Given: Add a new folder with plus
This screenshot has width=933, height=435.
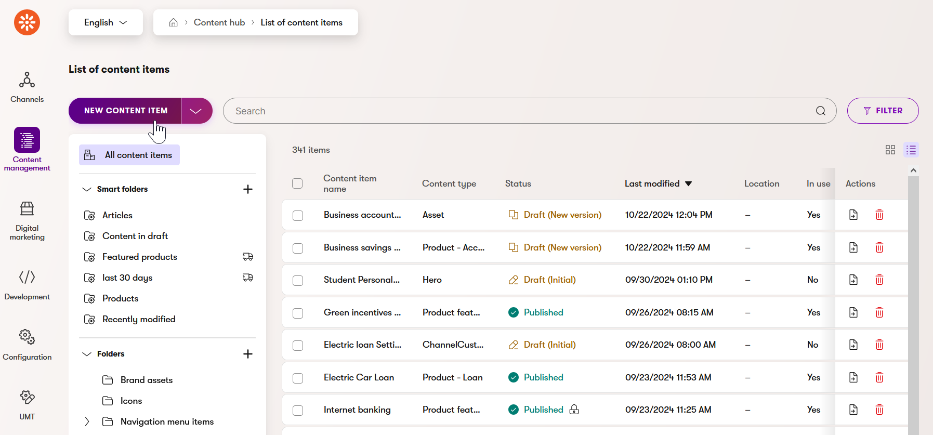Looking at the screenshot, I should coord(248,354).
